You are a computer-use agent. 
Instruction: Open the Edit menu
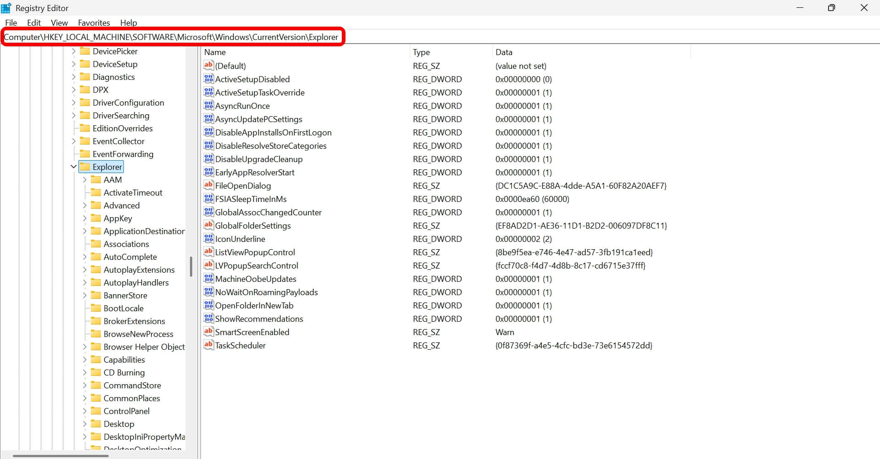click(34, 22)
